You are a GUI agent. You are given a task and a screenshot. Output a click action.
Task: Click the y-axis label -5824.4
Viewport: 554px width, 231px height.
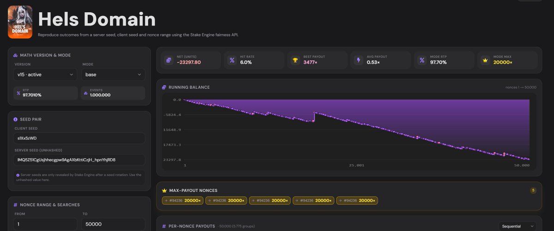[174, 115]
